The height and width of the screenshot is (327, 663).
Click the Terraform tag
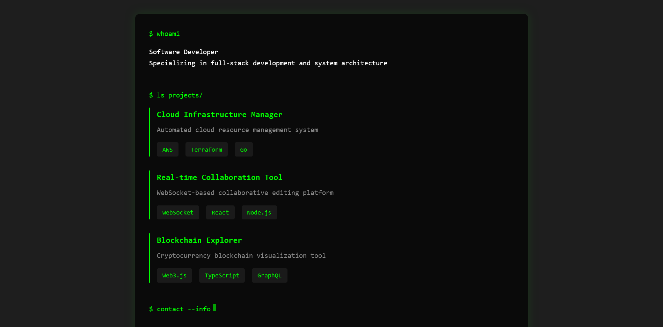tap(206, 149)
